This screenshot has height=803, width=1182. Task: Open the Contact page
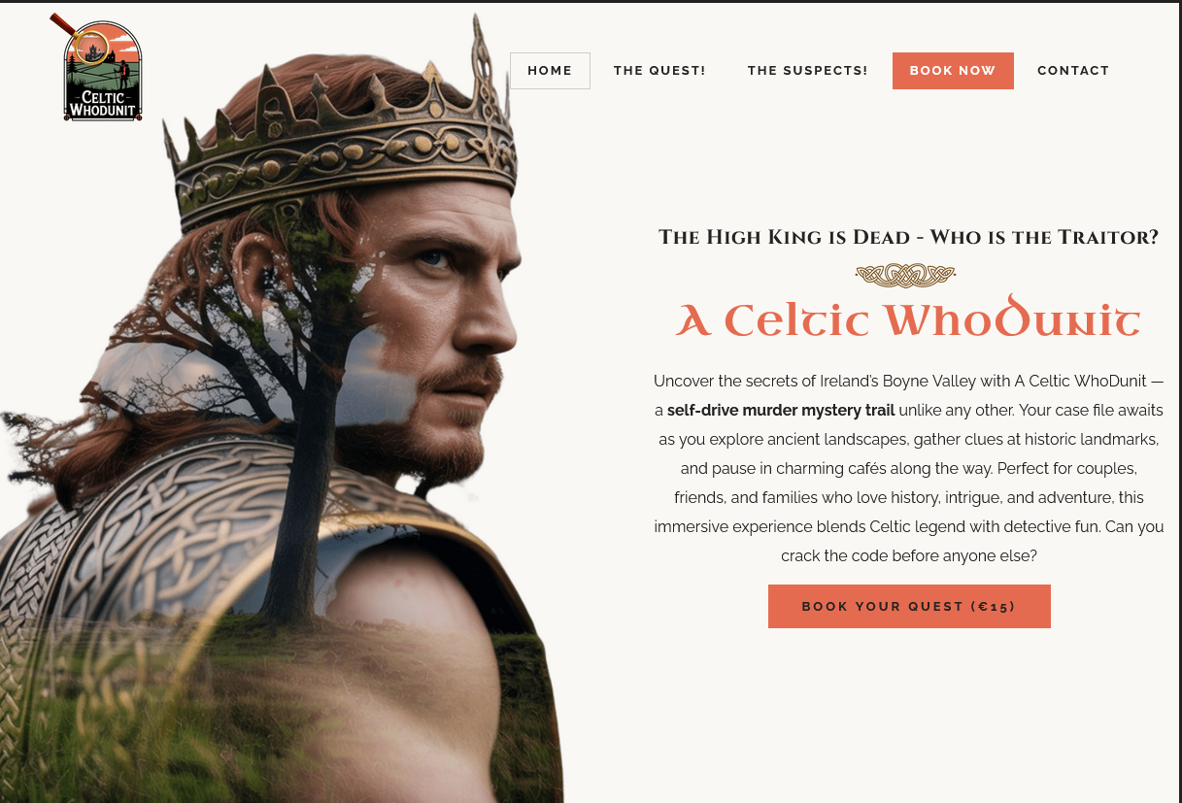point(1073,71)
